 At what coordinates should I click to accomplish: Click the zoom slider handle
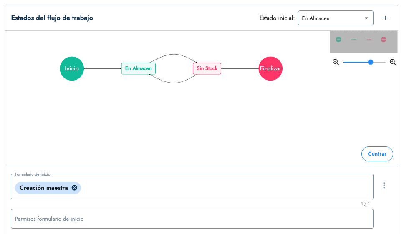pyautogui.click(x=370, y=62)
